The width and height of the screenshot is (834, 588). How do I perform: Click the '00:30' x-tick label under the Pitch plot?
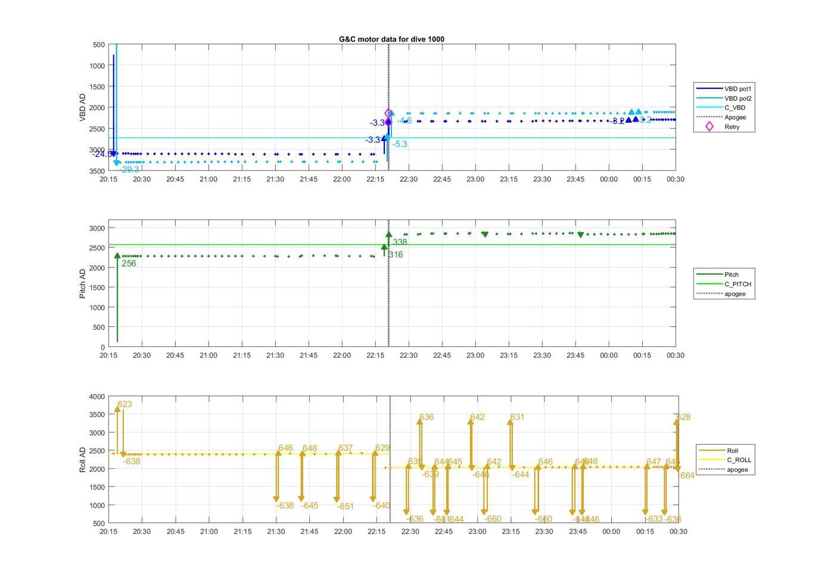pos(676,355)
